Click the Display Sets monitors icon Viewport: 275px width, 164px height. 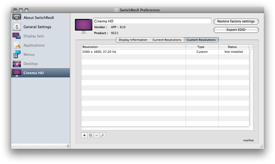[17, 36]
